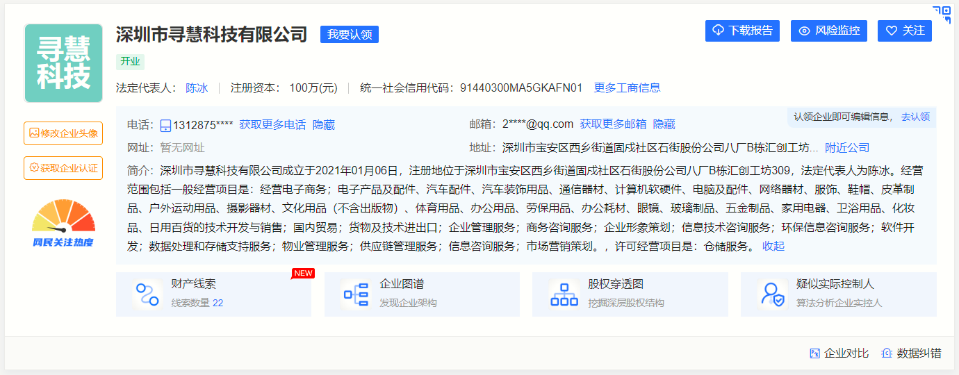This screenshot has height=375, width=959.
Task: Open the 财产线索 card
Action: (214, 294)
